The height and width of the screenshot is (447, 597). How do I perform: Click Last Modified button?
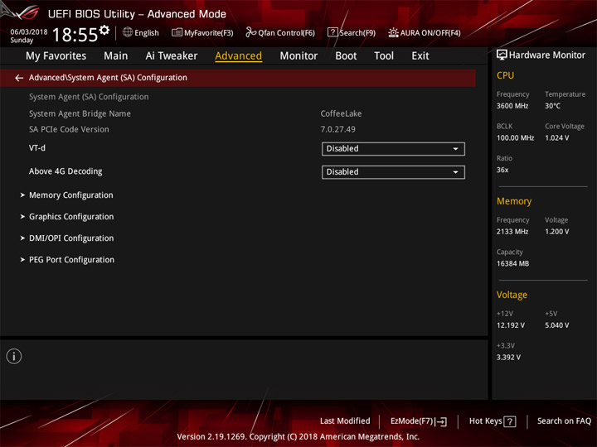pyautogui.click(x=345, y=421)
